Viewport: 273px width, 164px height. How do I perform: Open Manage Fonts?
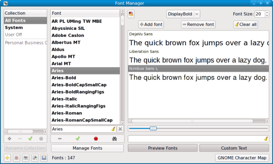pos(87,148)
